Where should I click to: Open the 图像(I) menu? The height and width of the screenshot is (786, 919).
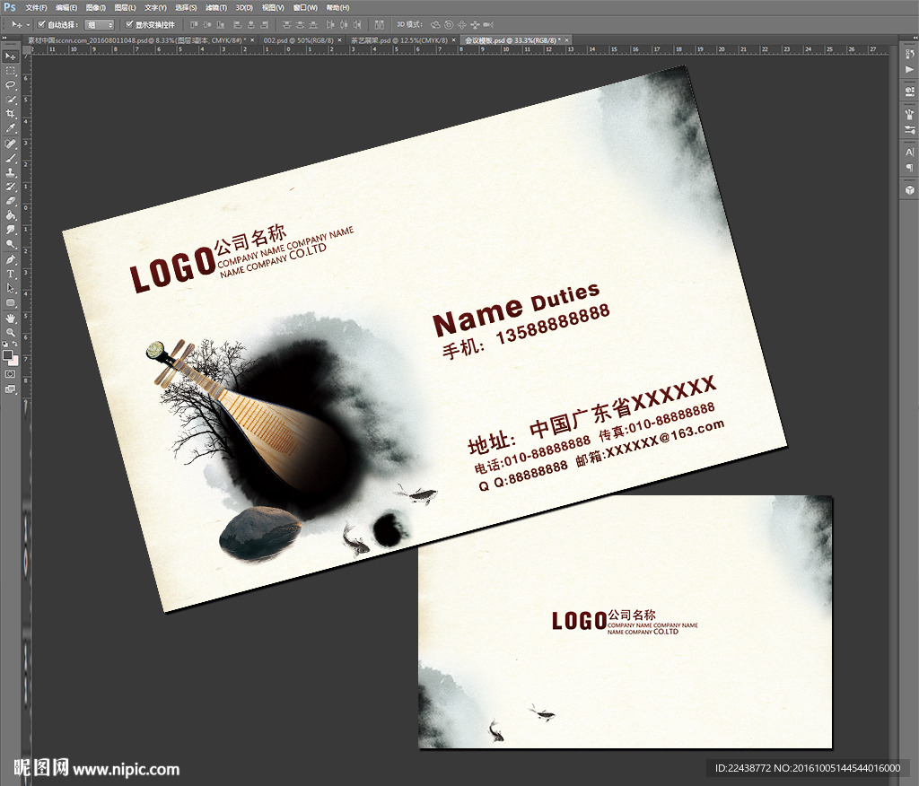(95, 7)
